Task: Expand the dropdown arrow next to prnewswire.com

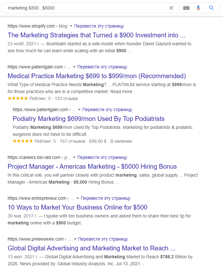Action: pos(75,239)
